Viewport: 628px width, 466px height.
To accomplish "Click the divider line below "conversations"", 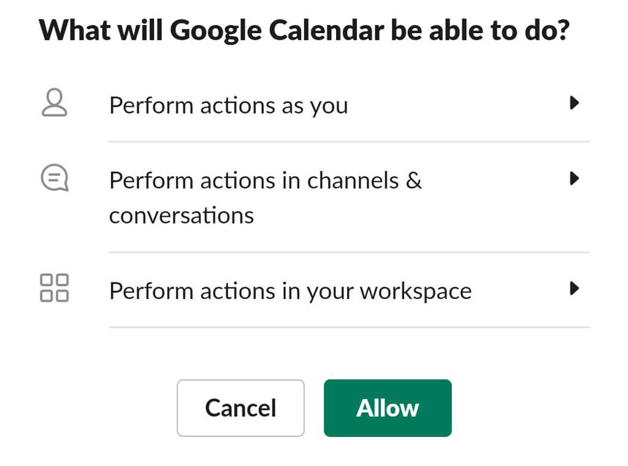I will [349, 252].
